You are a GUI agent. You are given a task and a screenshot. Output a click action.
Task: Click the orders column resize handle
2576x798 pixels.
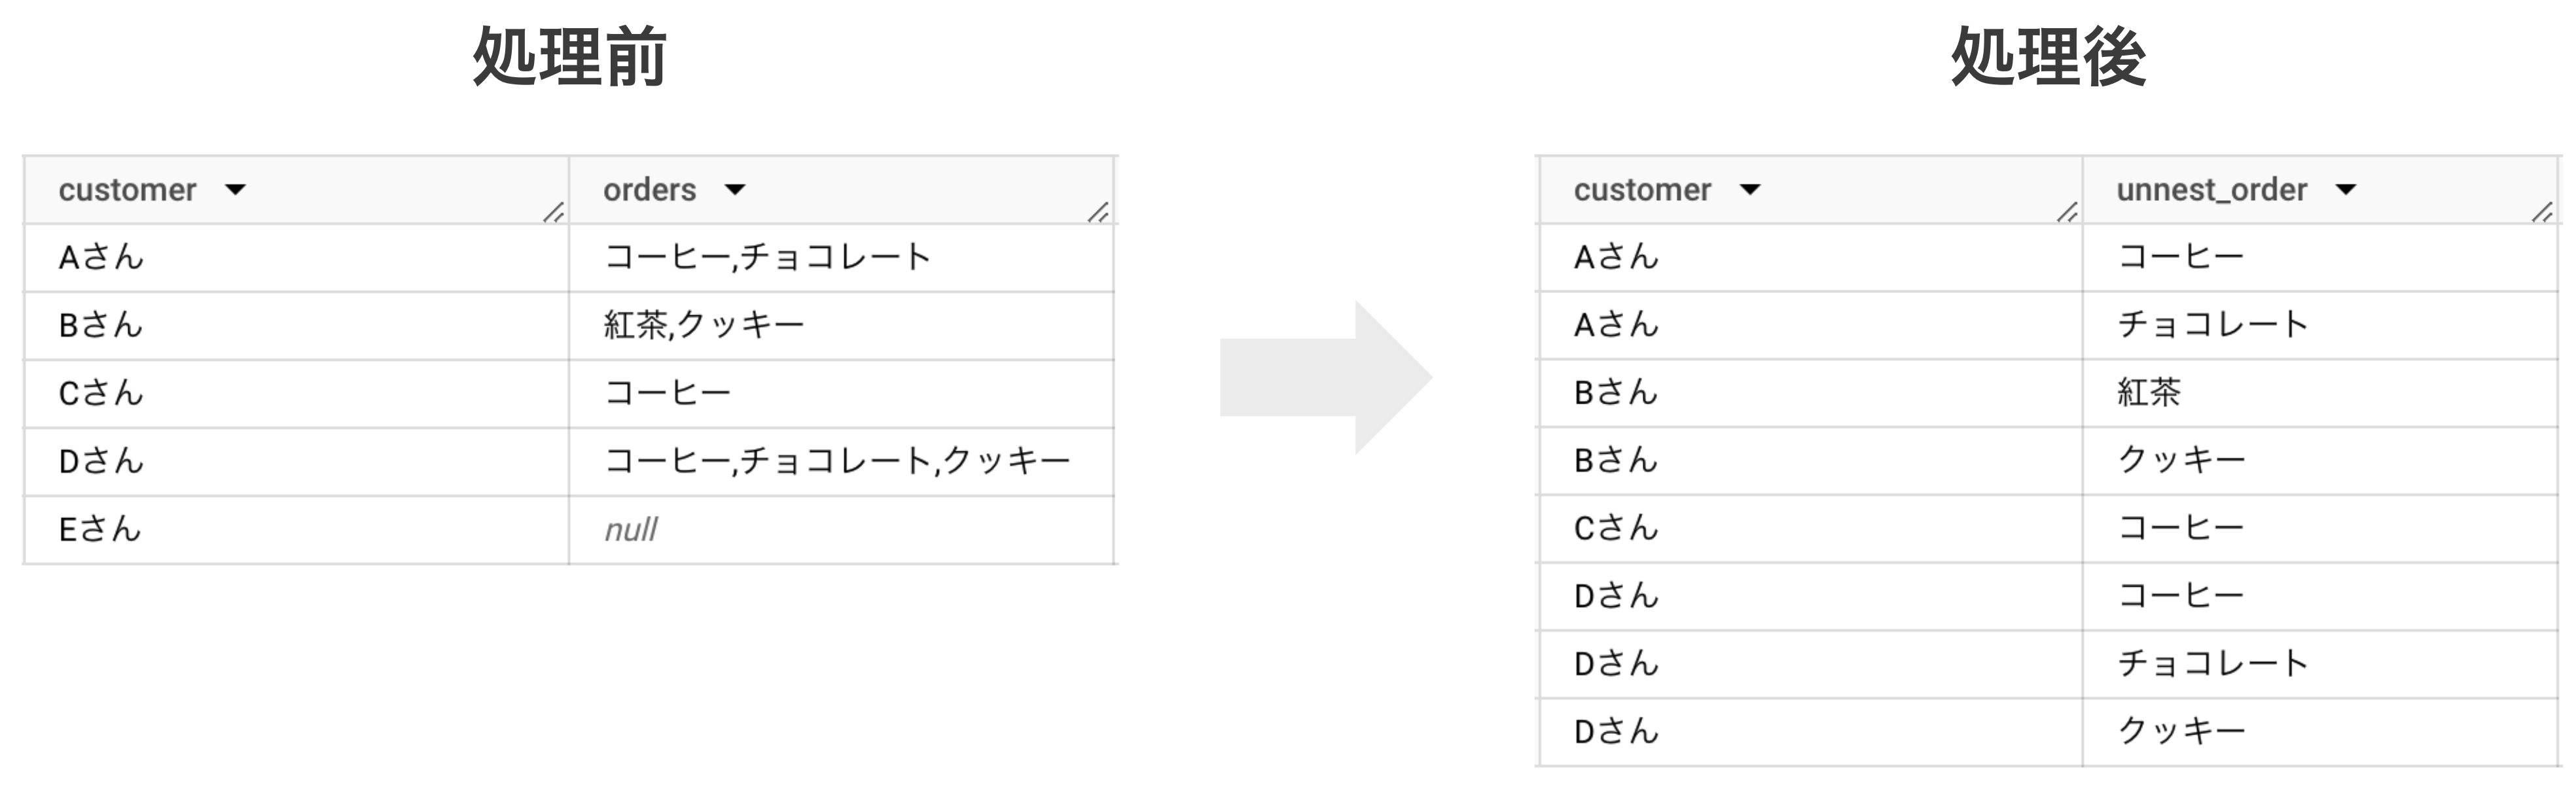pos(1099,212)
